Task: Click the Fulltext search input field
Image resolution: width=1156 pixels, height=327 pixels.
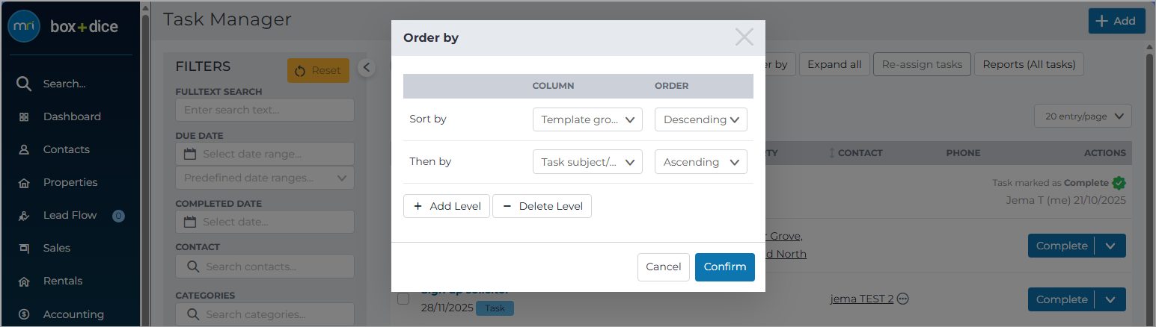Action: pyautogui.click(x=265, y=110)
